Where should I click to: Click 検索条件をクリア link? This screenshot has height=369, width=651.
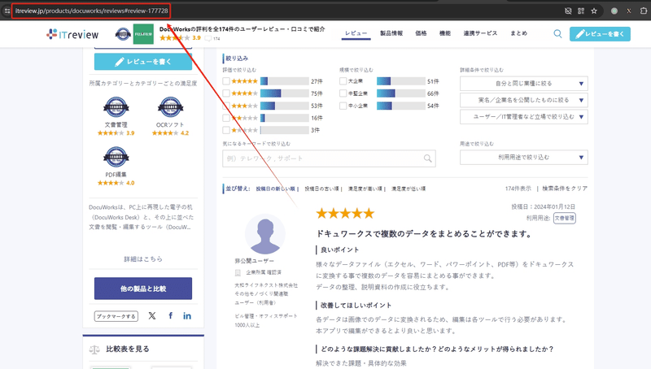click(565, 189)
